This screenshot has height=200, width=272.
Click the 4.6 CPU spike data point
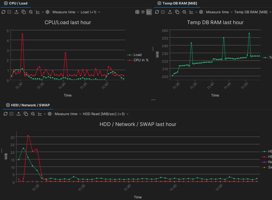(22, 34)
